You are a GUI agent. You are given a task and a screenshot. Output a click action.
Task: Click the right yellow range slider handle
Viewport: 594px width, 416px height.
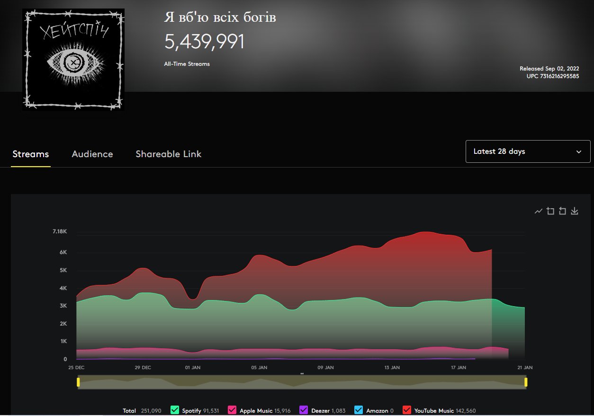tap(526, 382)
